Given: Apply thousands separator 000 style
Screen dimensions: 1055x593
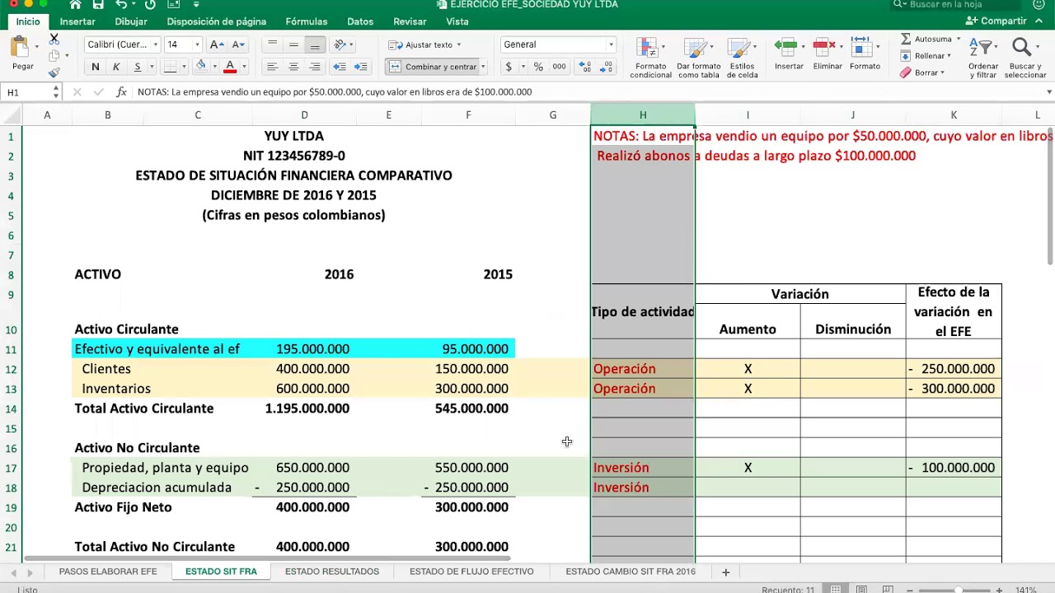Looking at the screenshot, I should point(559,67).
